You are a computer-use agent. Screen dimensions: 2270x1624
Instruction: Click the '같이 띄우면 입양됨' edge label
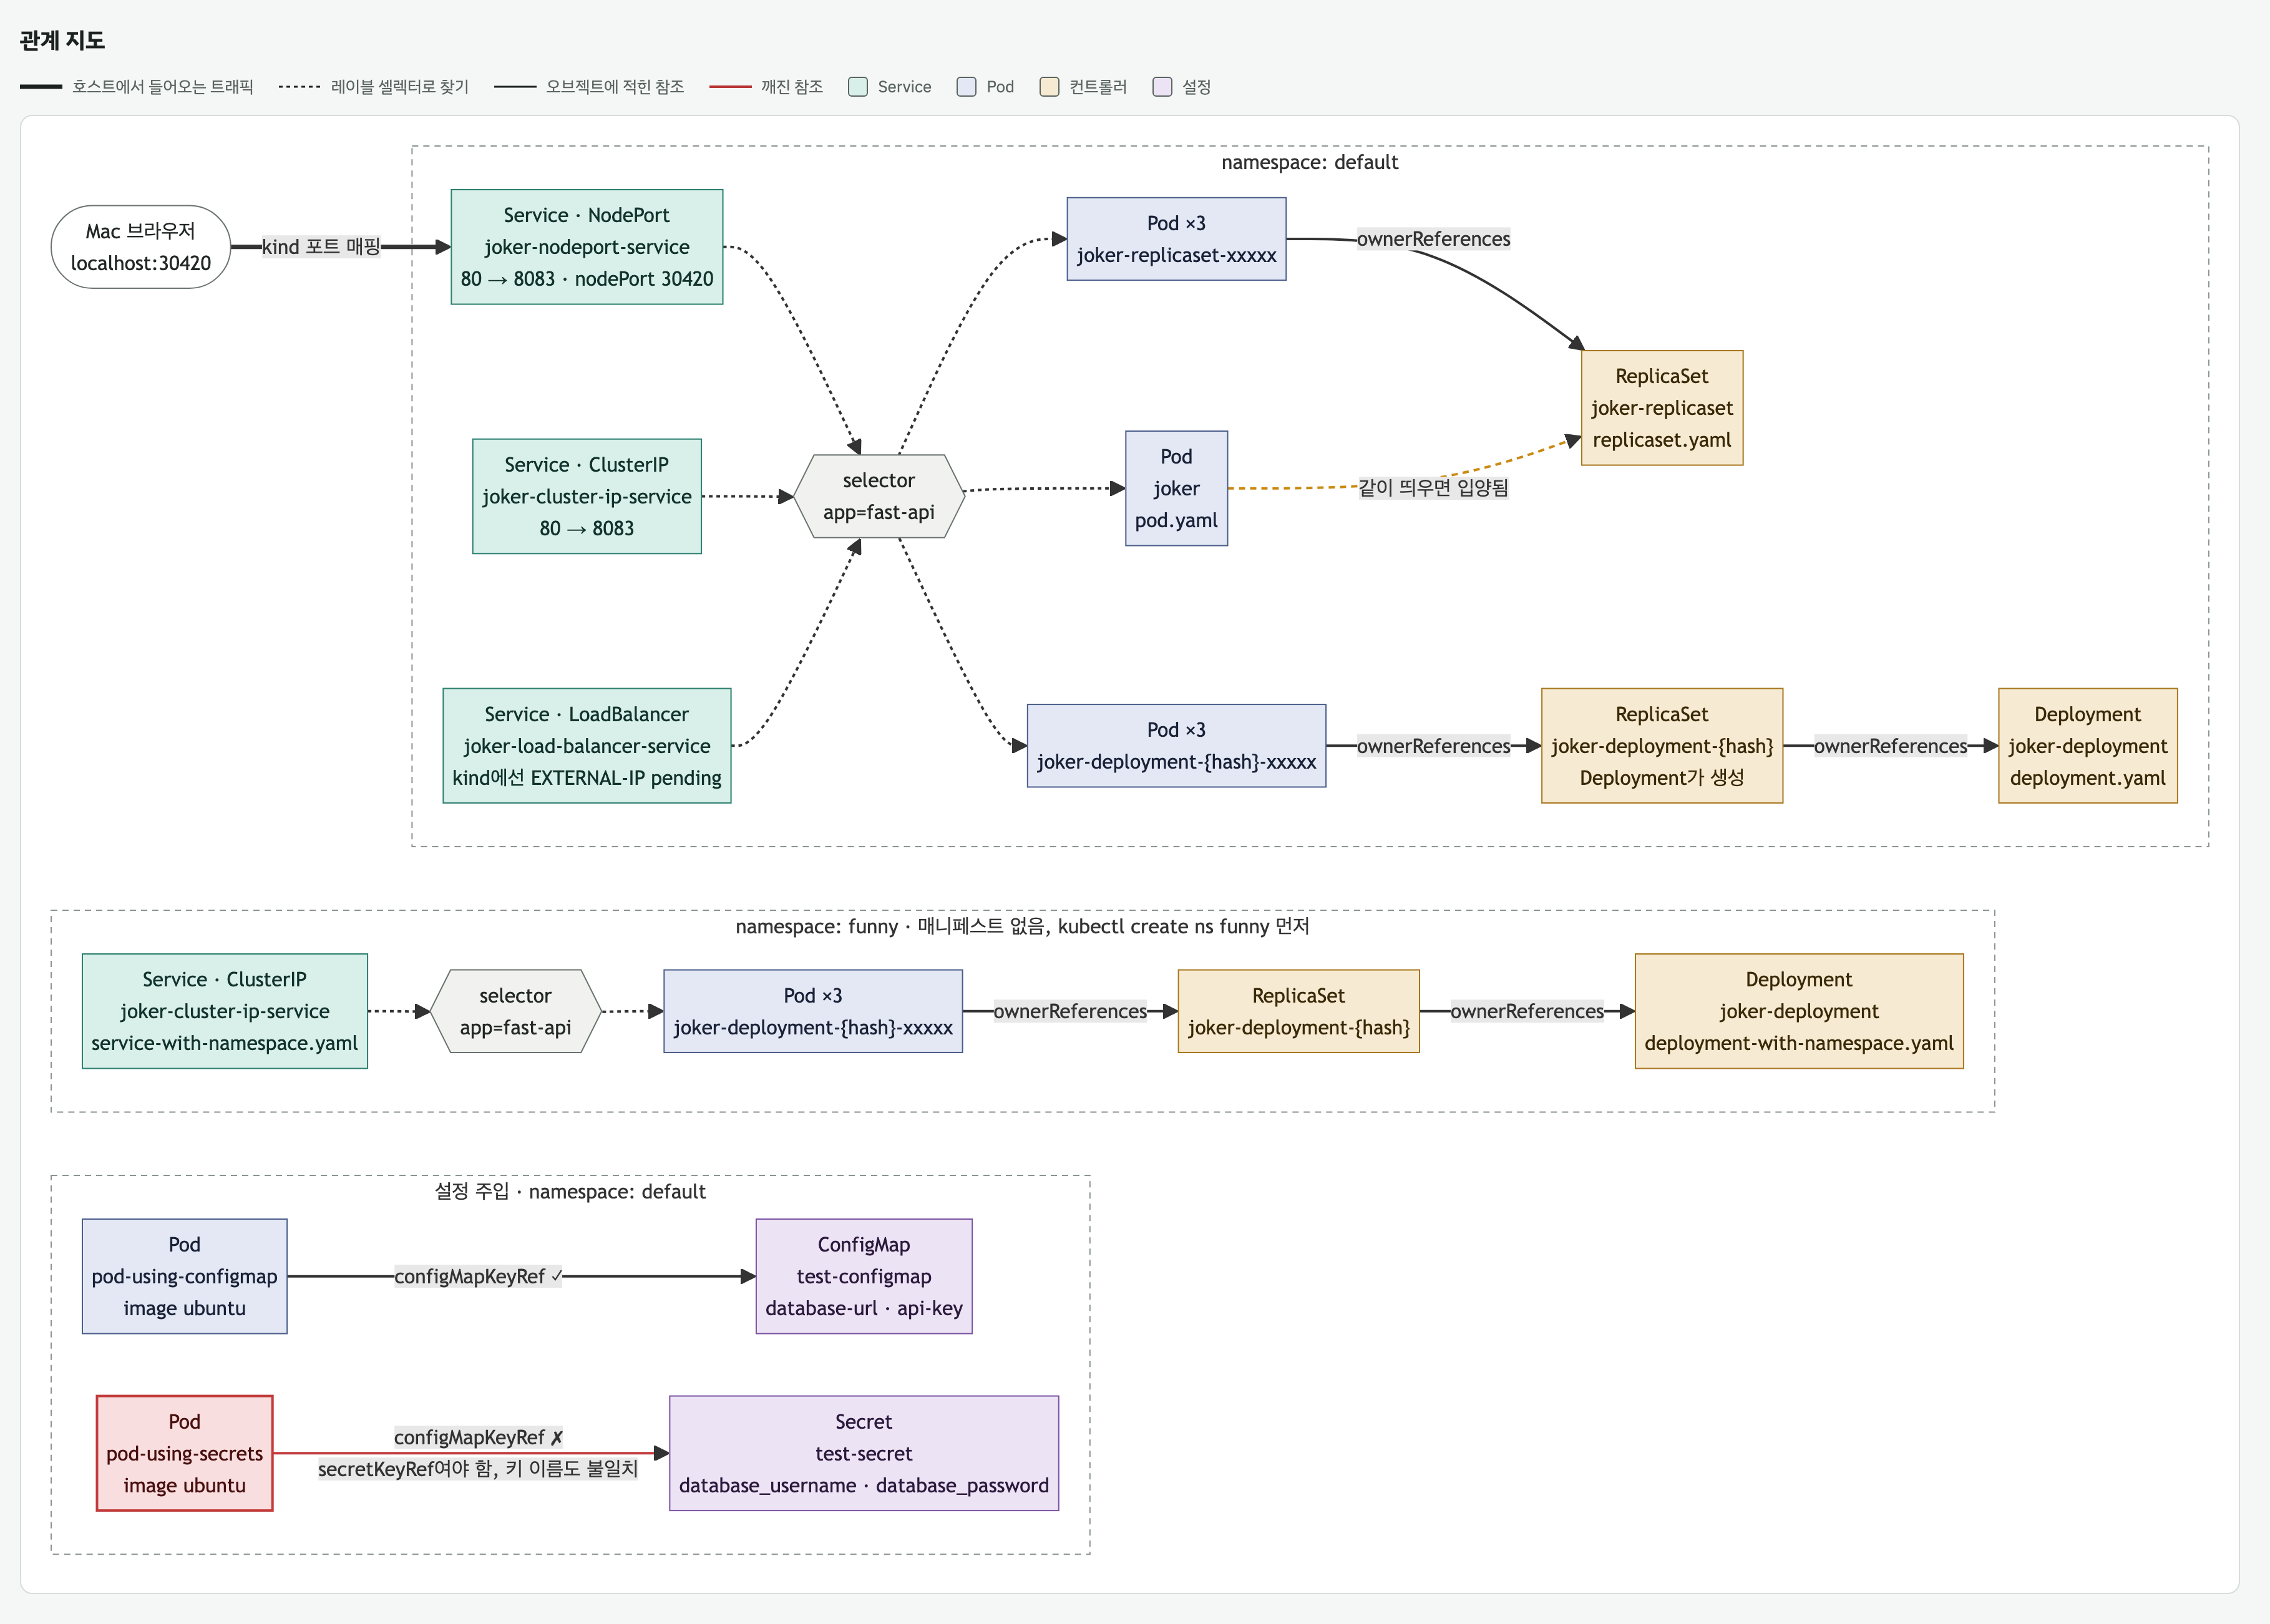point(1433,488)
